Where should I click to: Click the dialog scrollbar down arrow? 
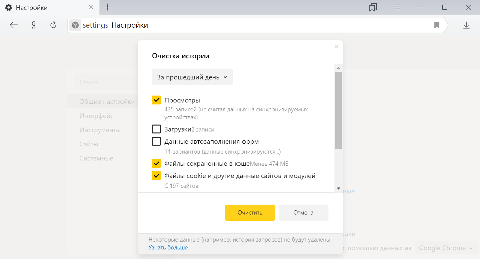coord(338,188)
